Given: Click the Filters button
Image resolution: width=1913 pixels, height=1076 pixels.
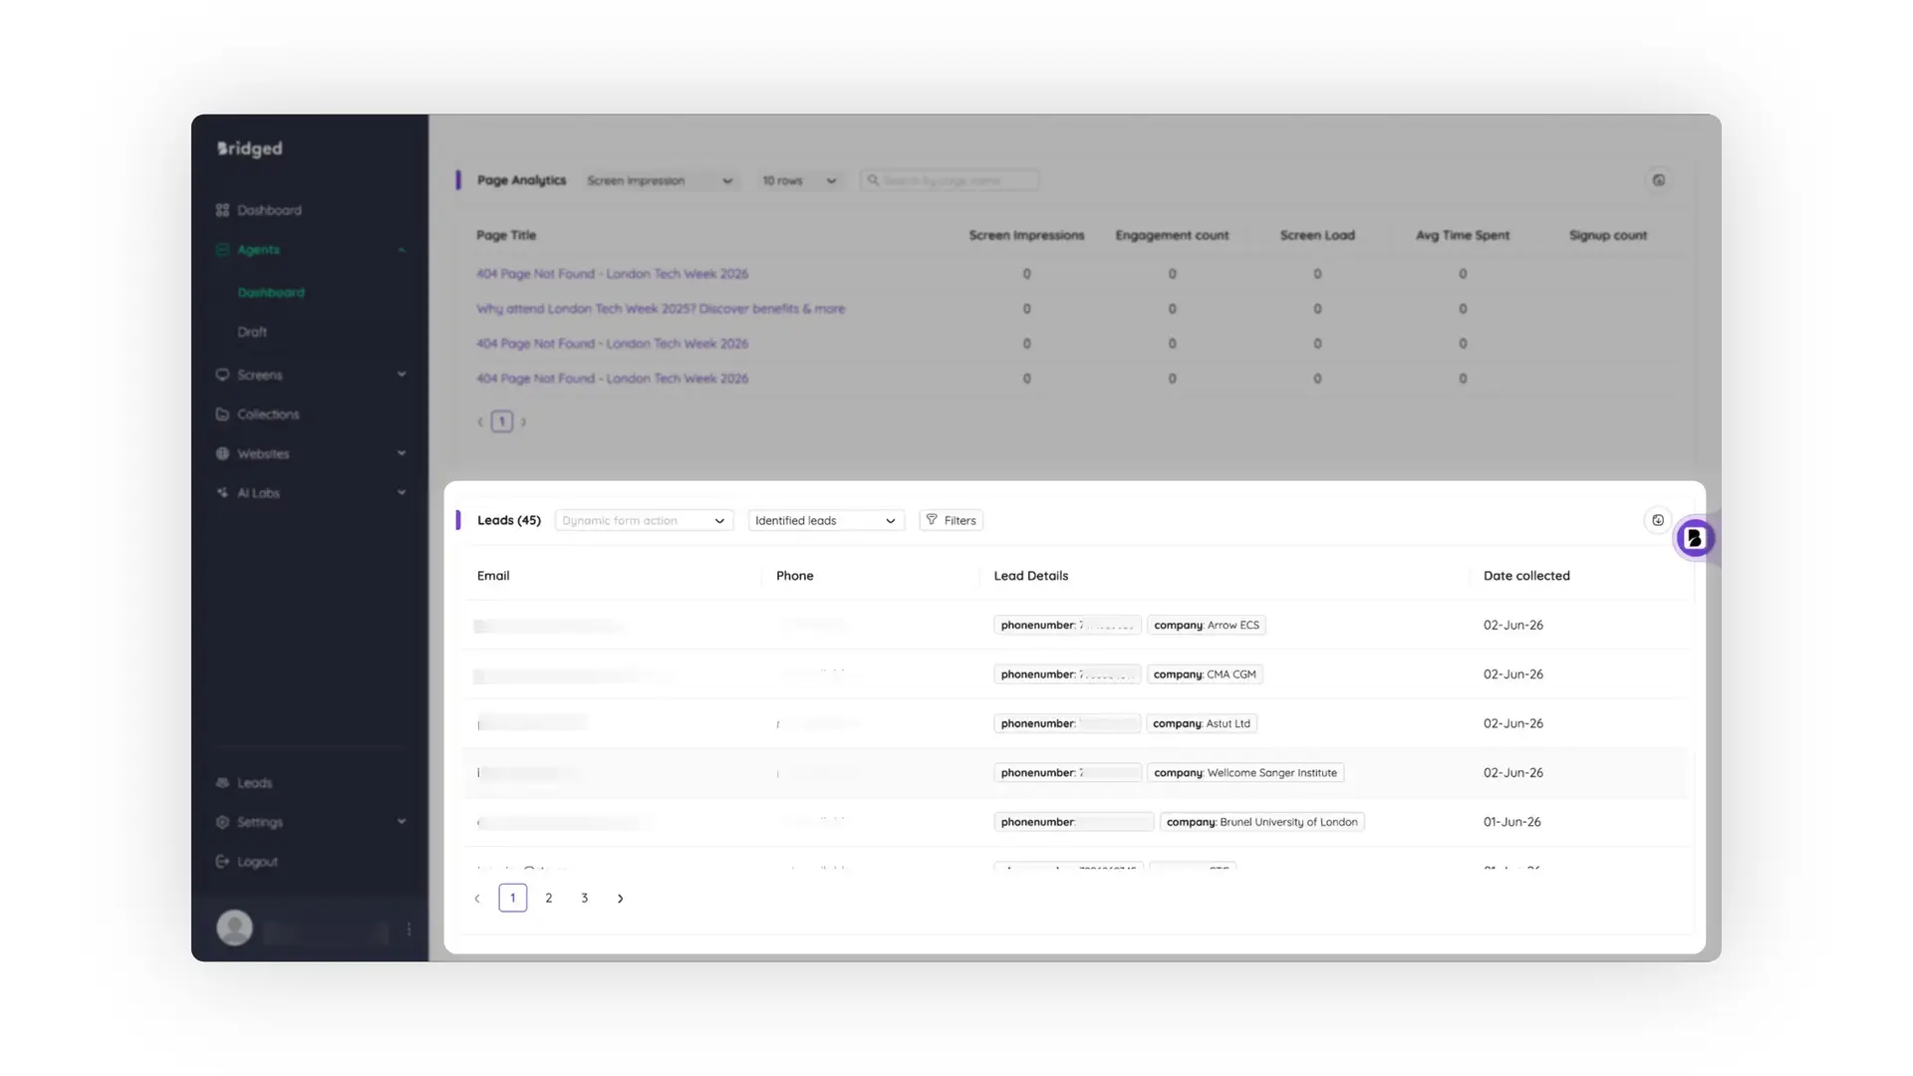Looking at the screenshot, I should click(951, 520).
